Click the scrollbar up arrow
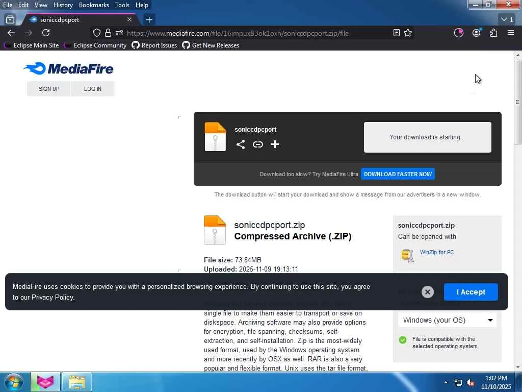522x392 pixels. point(517,55)
